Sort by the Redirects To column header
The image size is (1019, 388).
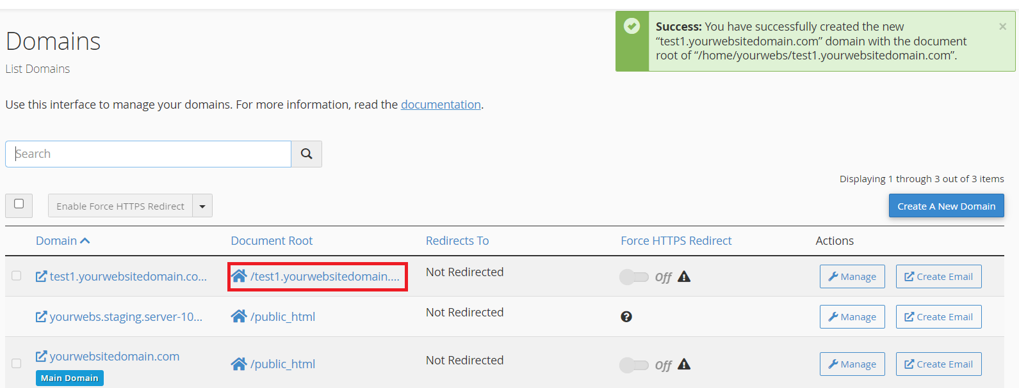pyautogui.click(x=457, y=241)
